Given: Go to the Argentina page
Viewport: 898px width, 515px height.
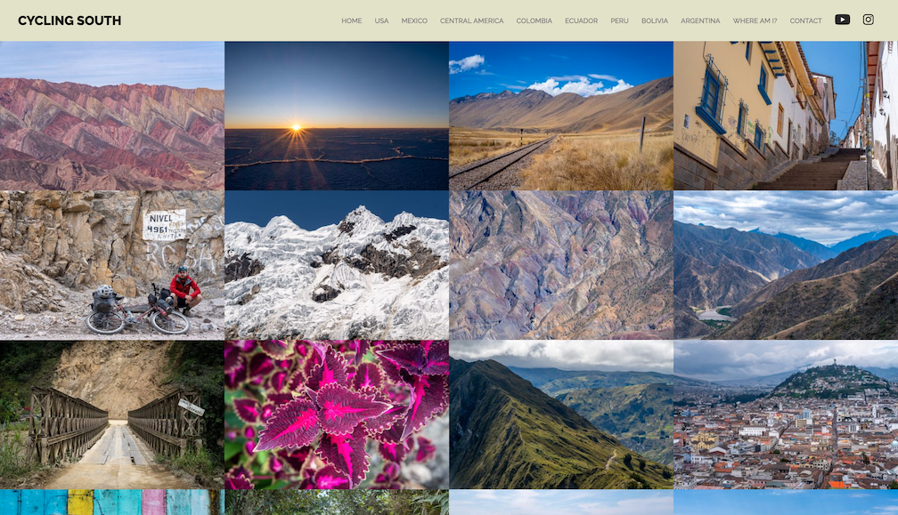Looking at the screenshot, I should coord(700,20).
